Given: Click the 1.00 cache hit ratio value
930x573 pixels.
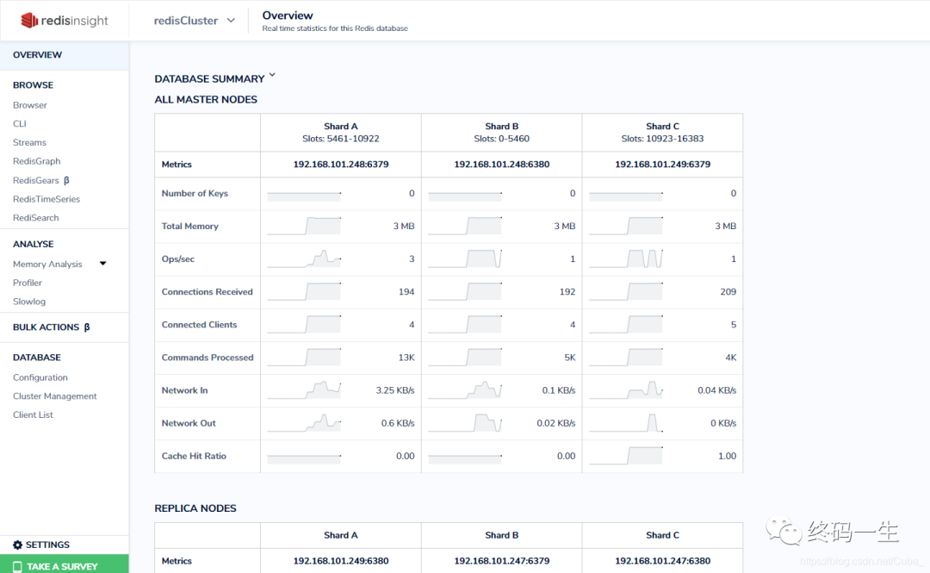Looking at the screenshot, I should [727, 456].
